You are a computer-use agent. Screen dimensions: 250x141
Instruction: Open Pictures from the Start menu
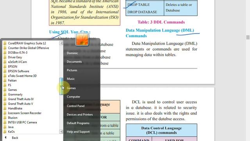click(x=72, y=70)
